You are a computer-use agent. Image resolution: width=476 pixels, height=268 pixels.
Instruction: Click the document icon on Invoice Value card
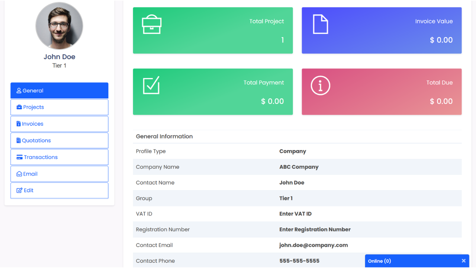coord(320,24)
